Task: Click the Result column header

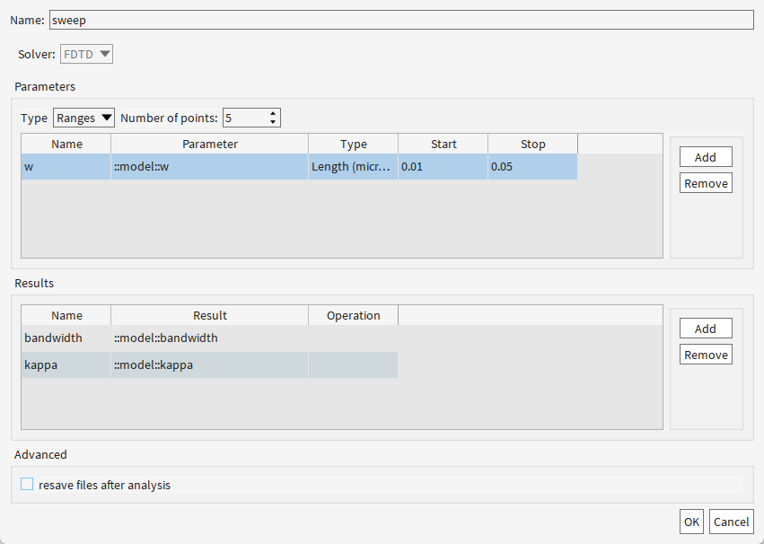Action: pos(209,316)
